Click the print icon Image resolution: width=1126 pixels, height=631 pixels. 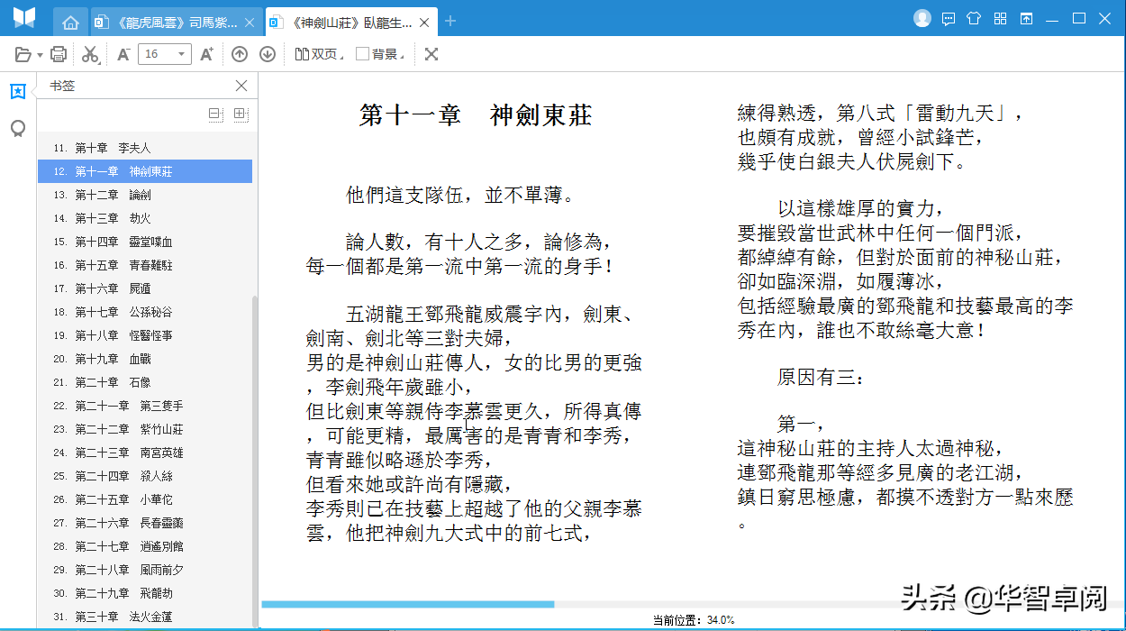pyautogui.click(x=59, y=54)
